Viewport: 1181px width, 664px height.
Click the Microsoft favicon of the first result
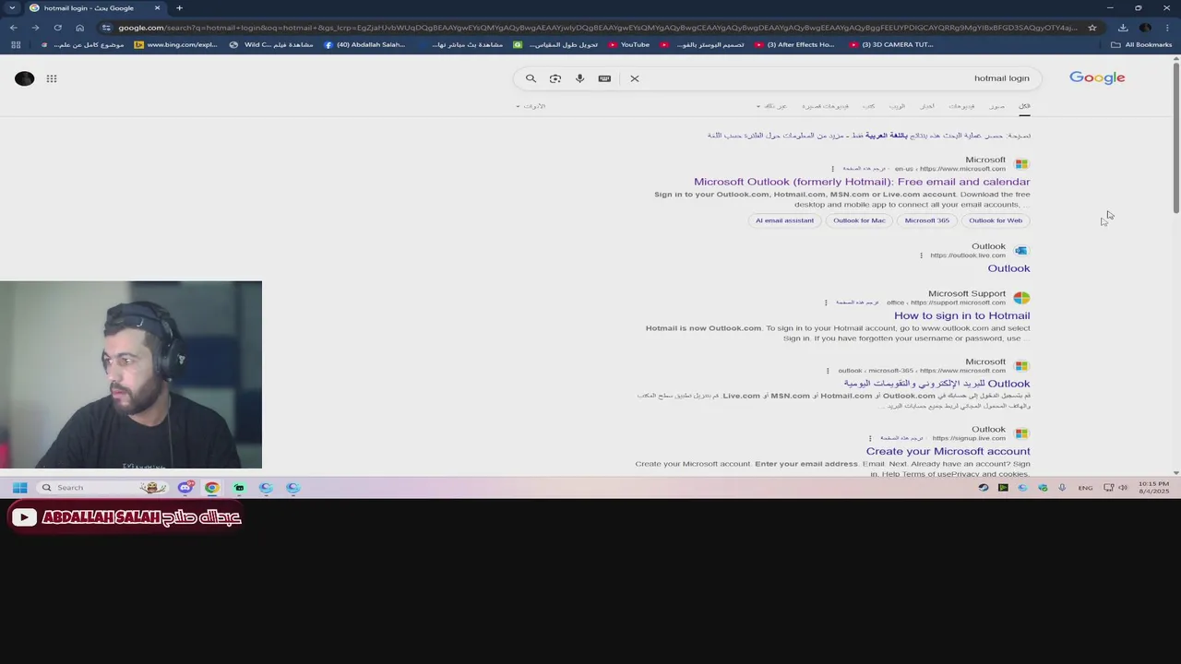pyautogui.click(x=1021, y=164)
